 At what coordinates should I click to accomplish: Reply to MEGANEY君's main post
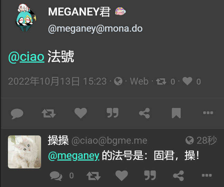17,113
